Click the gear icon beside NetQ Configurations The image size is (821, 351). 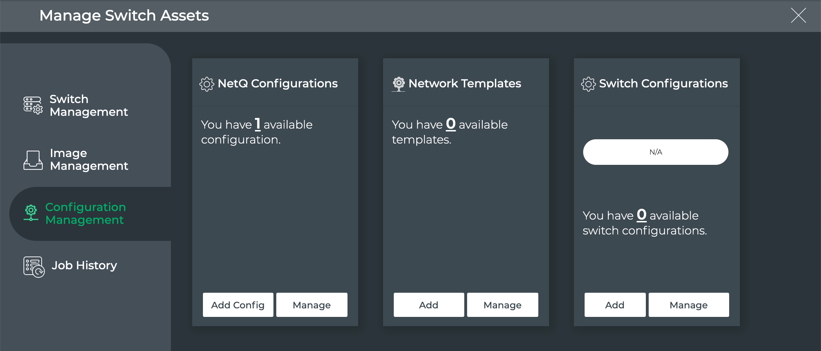coord(207,84)
